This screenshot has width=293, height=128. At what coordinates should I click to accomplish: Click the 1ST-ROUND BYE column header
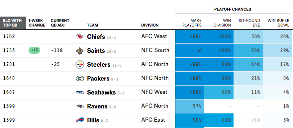coord(249,23)
